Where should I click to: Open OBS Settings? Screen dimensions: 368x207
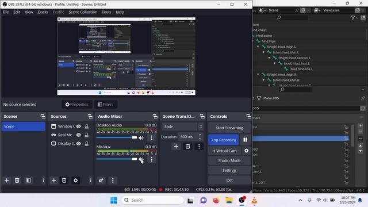(229, 170)
